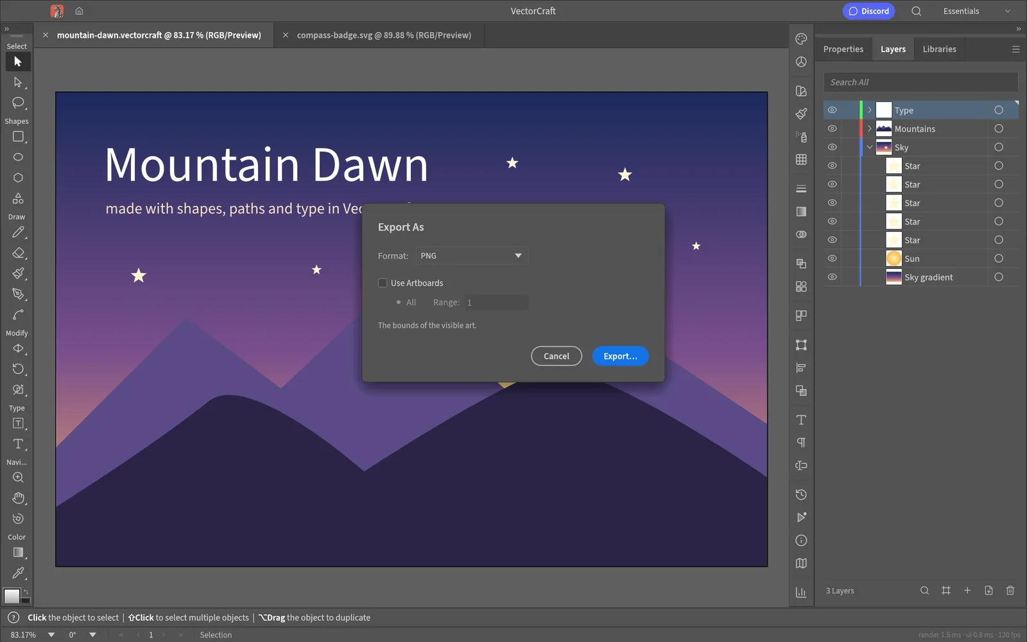The height and width of the screenshot is (642, 1027).
Task: Open the Info panel icon
Action: 801,541
